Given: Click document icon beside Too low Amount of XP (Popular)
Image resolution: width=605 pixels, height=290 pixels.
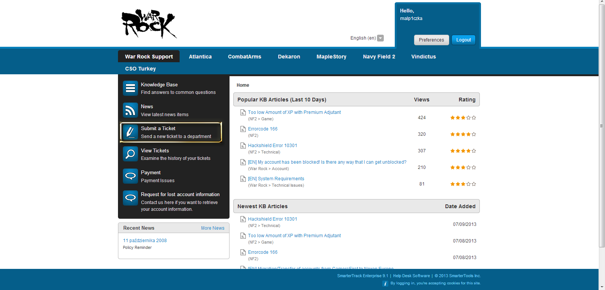Looking at the screenshot, I should [x=243, y=112].
